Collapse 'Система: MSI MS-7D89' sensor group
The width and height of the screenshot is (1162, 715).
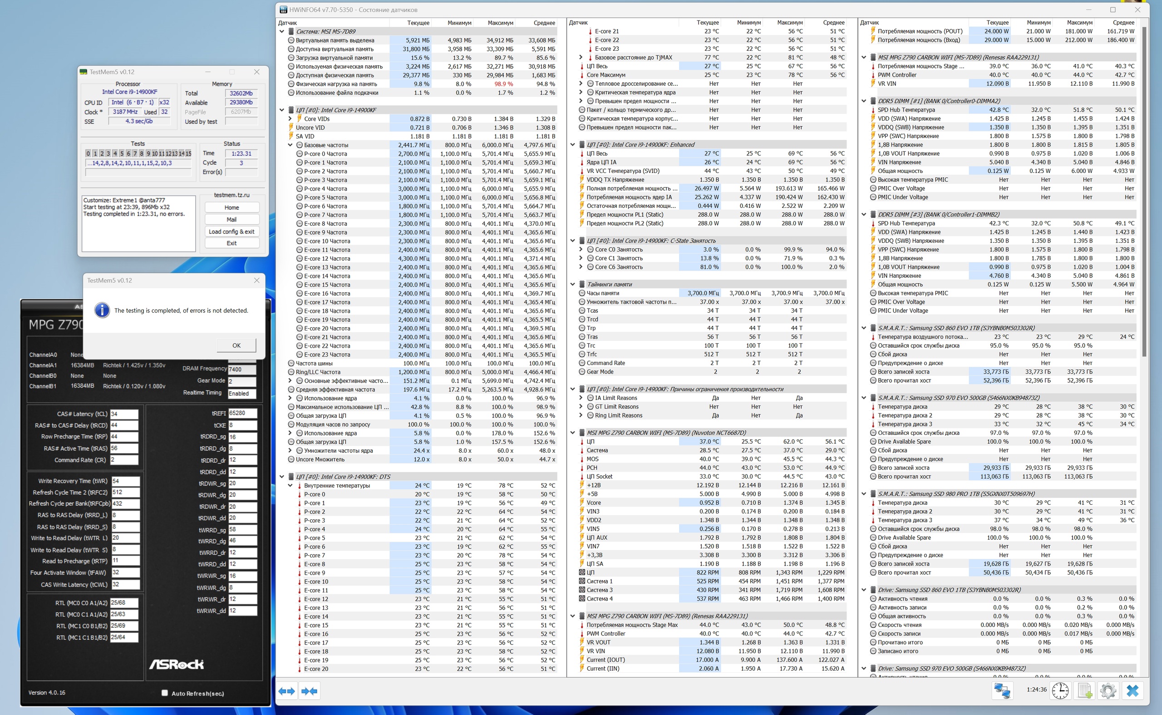[282, 32]
